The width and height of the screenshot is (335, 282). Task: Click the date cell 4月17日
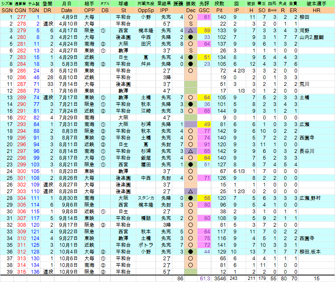(x=68, y=31)
